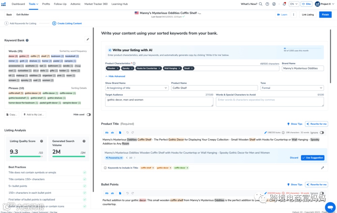This screenshot has height=213, width=337.
Task: Remove gothic decor keyword from title
Action: pyautogui.click(x=170, y=168)
